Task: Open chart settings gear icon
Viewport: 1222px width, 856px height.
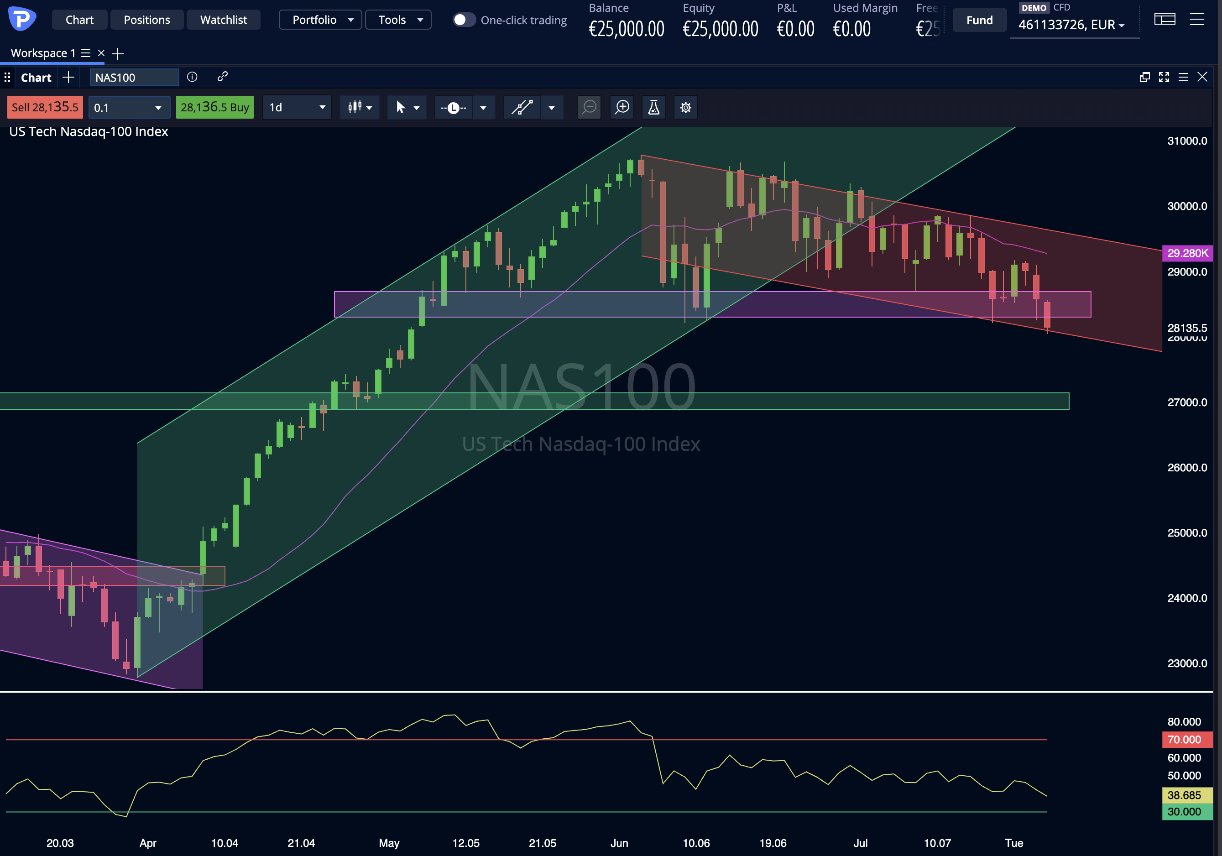Action: [685, 107]
